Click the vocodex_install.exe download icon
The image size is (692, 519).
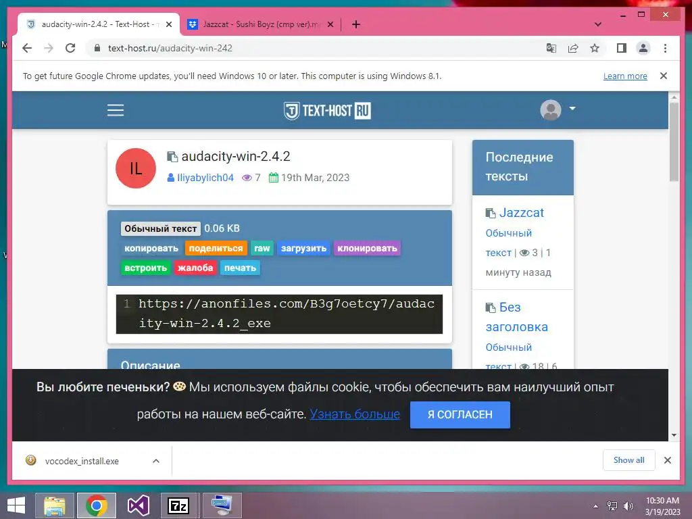pos(31,460)
